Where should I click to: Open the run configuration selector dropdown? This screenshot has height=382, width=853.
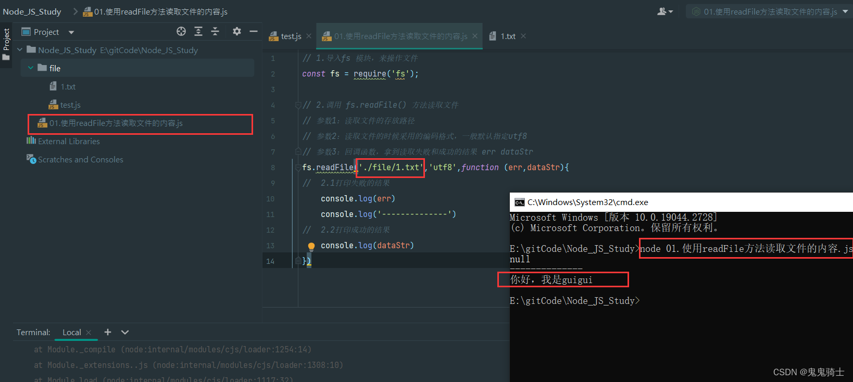(x=769, y=11)
